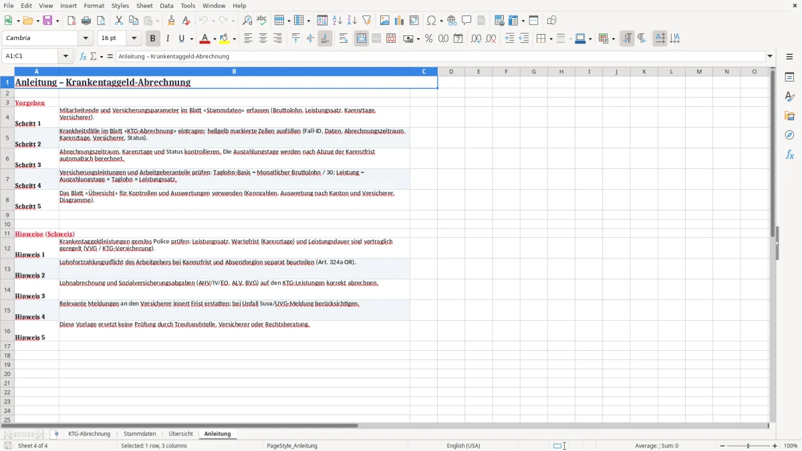802x451 pixels.
Task: Run the spelling check
Action: [262, 21]
